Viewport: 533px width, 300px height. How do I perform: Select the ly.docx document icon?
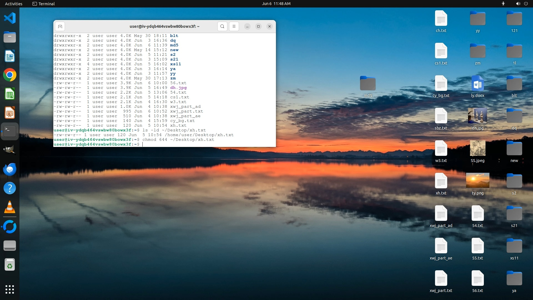coord(477,83)
